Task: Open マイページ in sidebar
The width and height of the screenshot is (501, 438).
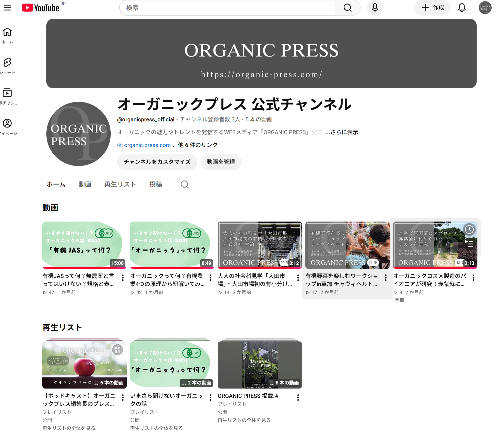Action: click(7, 127)
